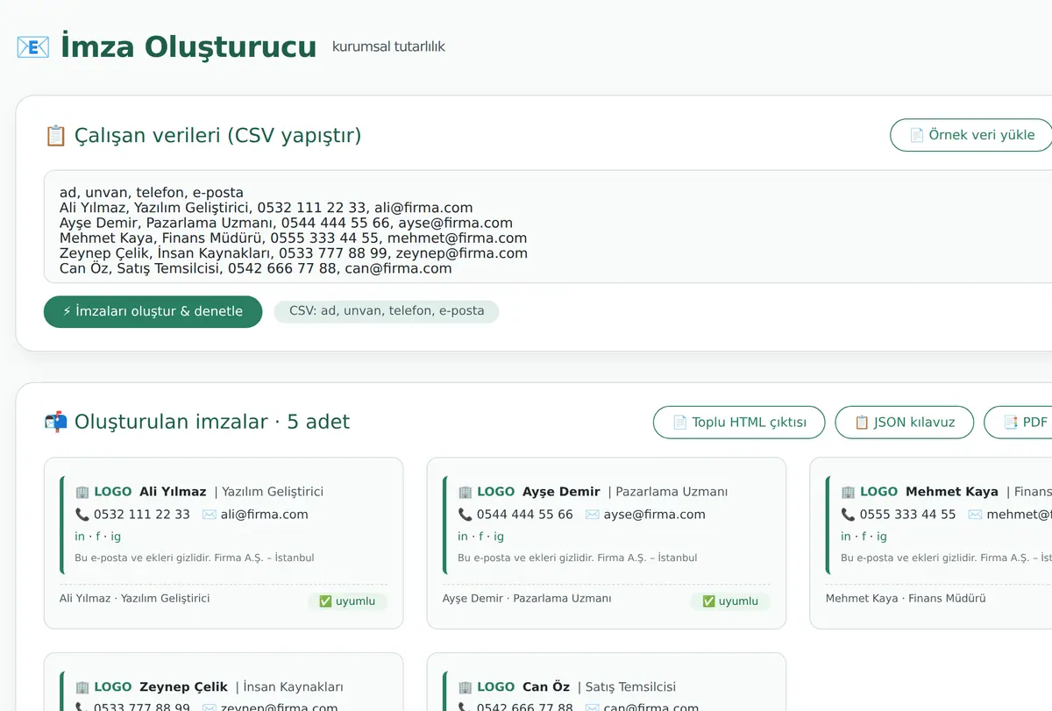
Task: Click the caption Ayşe Demir · Pazarlama Uzmanı
Action: 527,598
